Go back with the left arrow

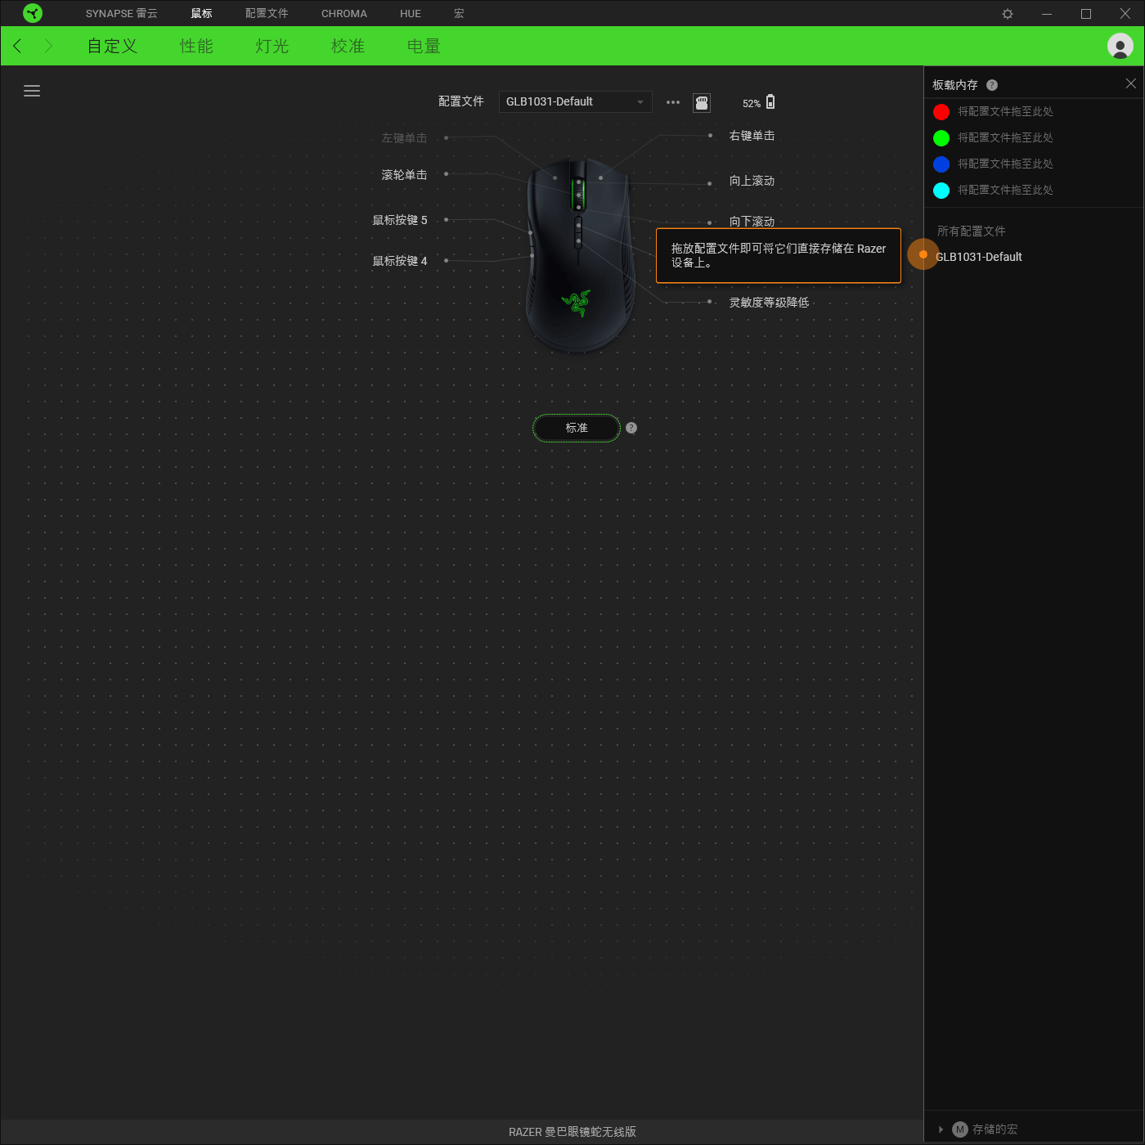coord(17,46)
